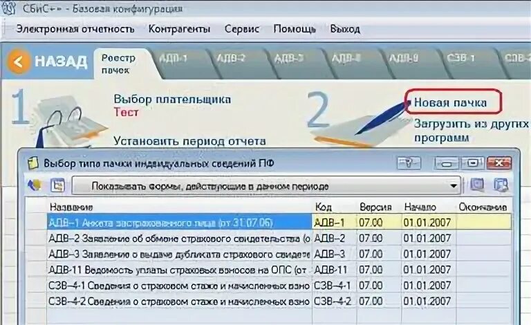This screenshot has width=531, height=325.
Task: Open the Сервис menu
Action: [242, 29]
